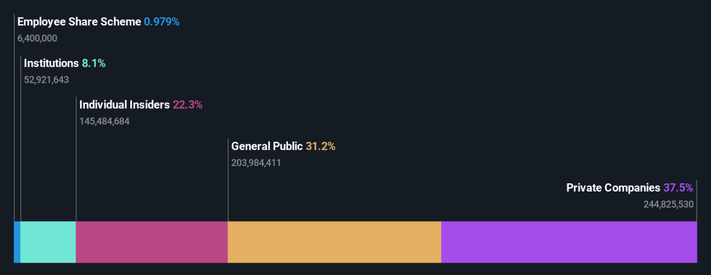Click the 244,825,530 share count
711x275 pixels.
coord(668,204)
